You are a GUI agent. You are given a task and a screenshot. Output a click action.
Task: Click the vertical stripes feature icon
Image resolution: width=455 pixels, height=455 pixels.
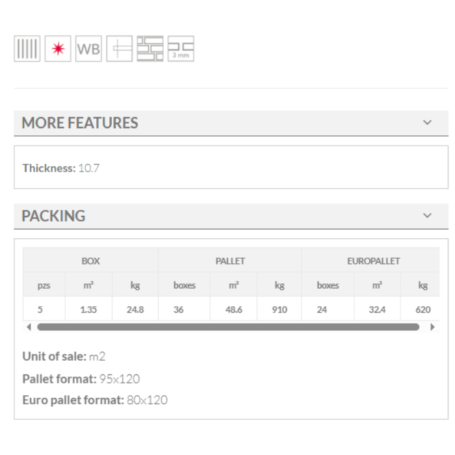[x=27, y=49]
